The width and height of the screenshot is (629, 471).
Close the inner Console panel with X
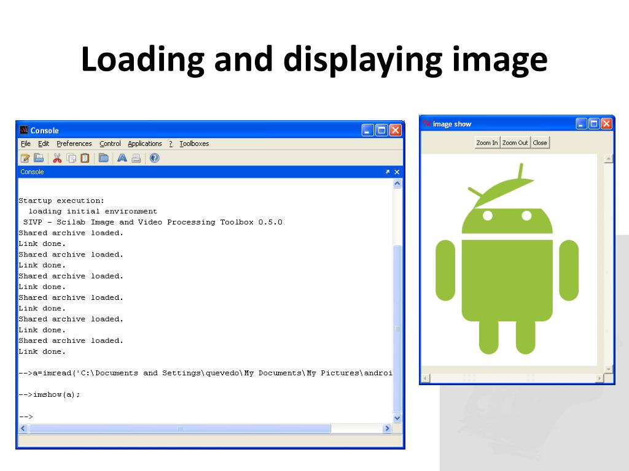pyautogui.click(x=397, y=172)
